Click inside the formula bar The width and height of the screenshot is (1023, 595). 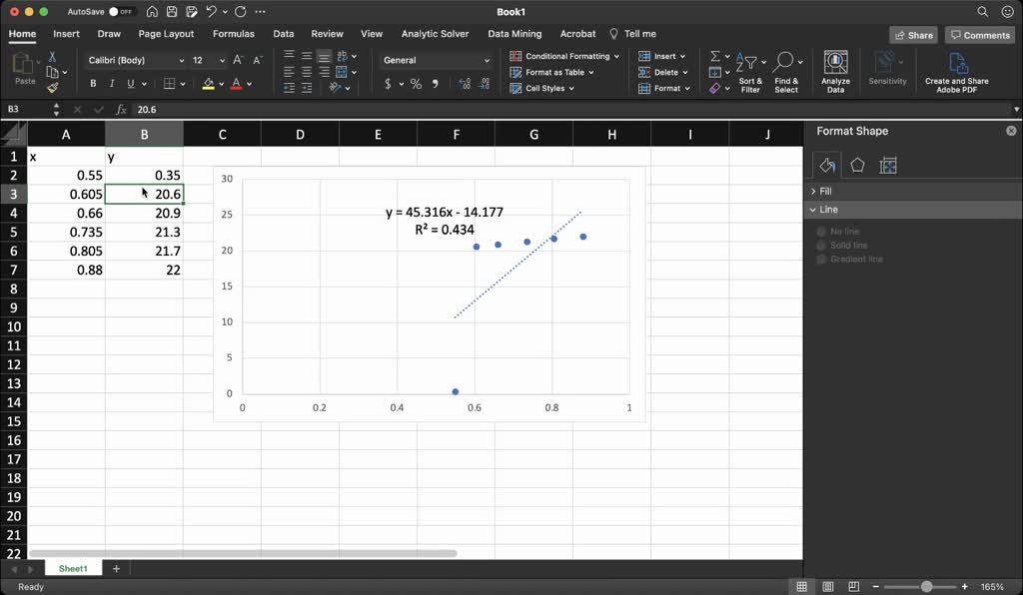[x=300, y=109]
